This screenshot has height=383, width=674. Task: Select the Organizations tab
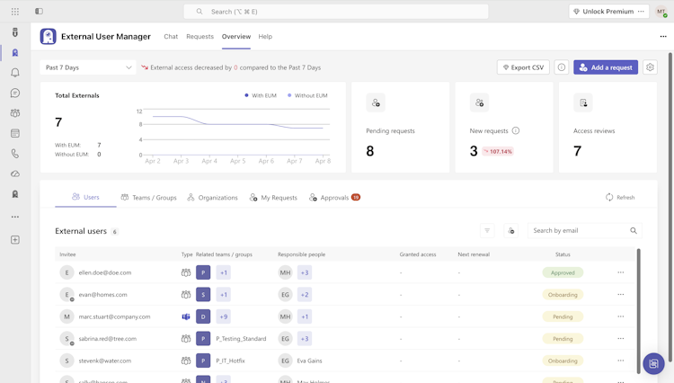pyautogui.click(x=212, y=197)
